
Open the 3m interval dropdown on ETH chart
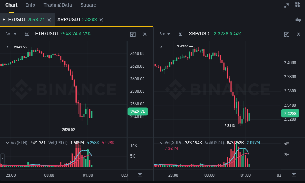pyautogui.click(x=11, y=34)
